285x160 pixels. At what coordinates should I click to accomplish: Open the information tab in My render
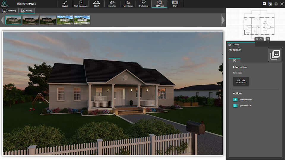coord(235,60)
